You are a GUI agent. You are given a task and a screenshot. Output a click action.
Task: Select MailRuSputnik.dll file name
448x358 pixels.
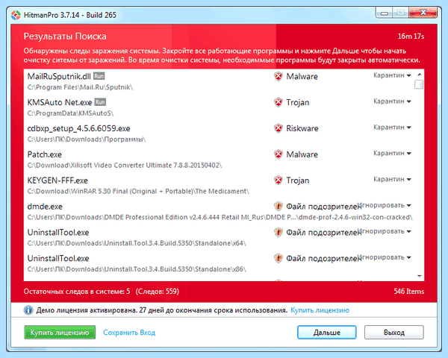[x=59, y=77]
